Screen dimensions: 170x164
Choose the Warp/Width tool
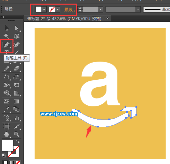(x=7, y=85)
